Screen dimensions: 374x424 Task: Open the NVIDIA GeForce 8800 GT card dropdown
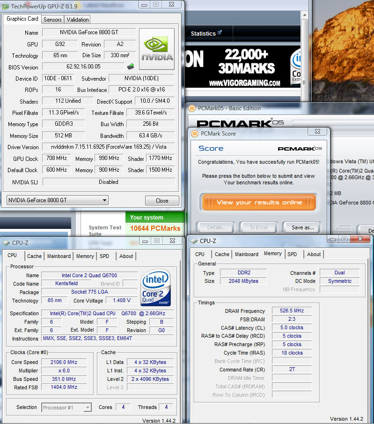click(x=58, y=200)
